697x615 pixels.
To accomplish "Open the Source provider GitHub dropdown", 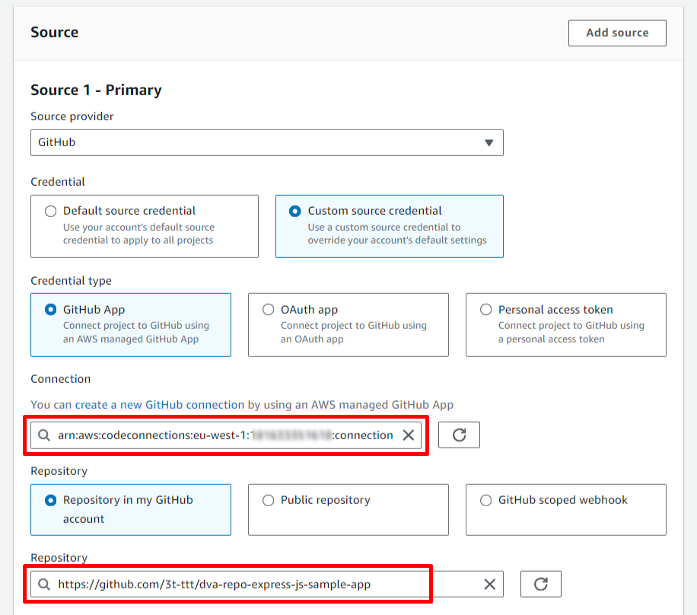I will [x=267, y=143].
